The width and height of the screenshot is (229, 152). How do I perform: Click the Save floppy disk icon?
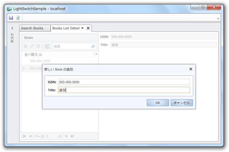(x=11, y=18)
